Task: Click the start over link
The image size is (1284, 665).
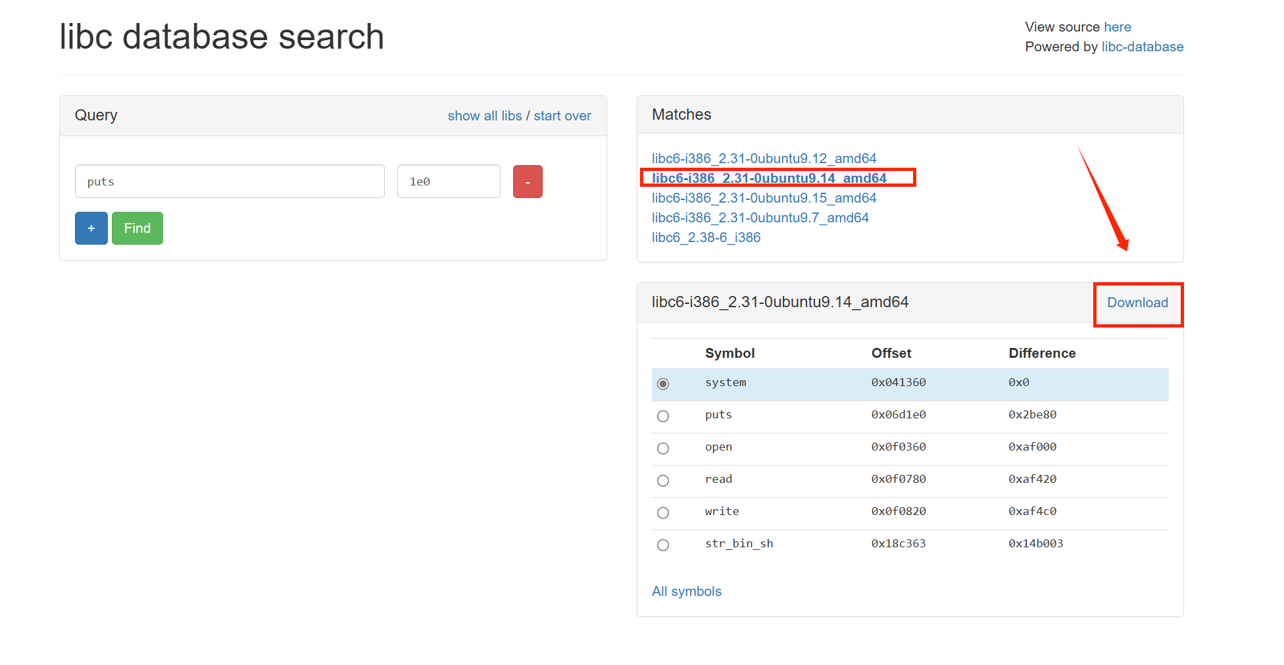Action: 562,116
